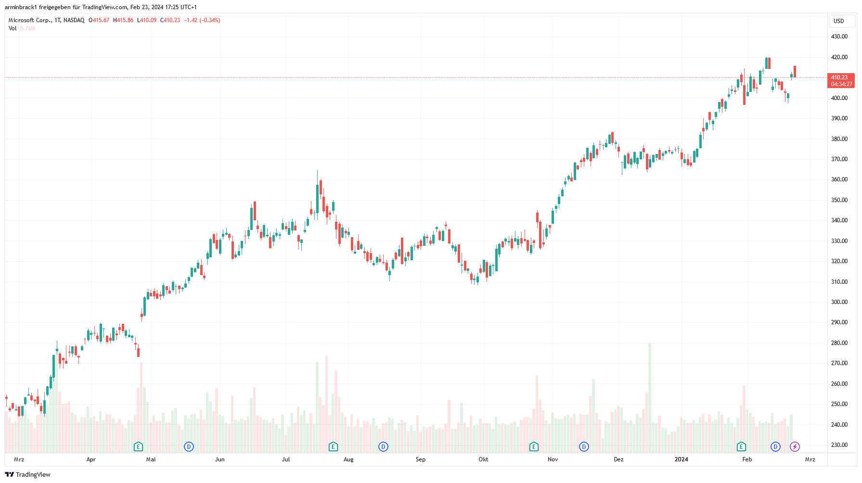862x483 pixels.
Task: Click the low value L410.09
Action: click(x=147, y=20)
